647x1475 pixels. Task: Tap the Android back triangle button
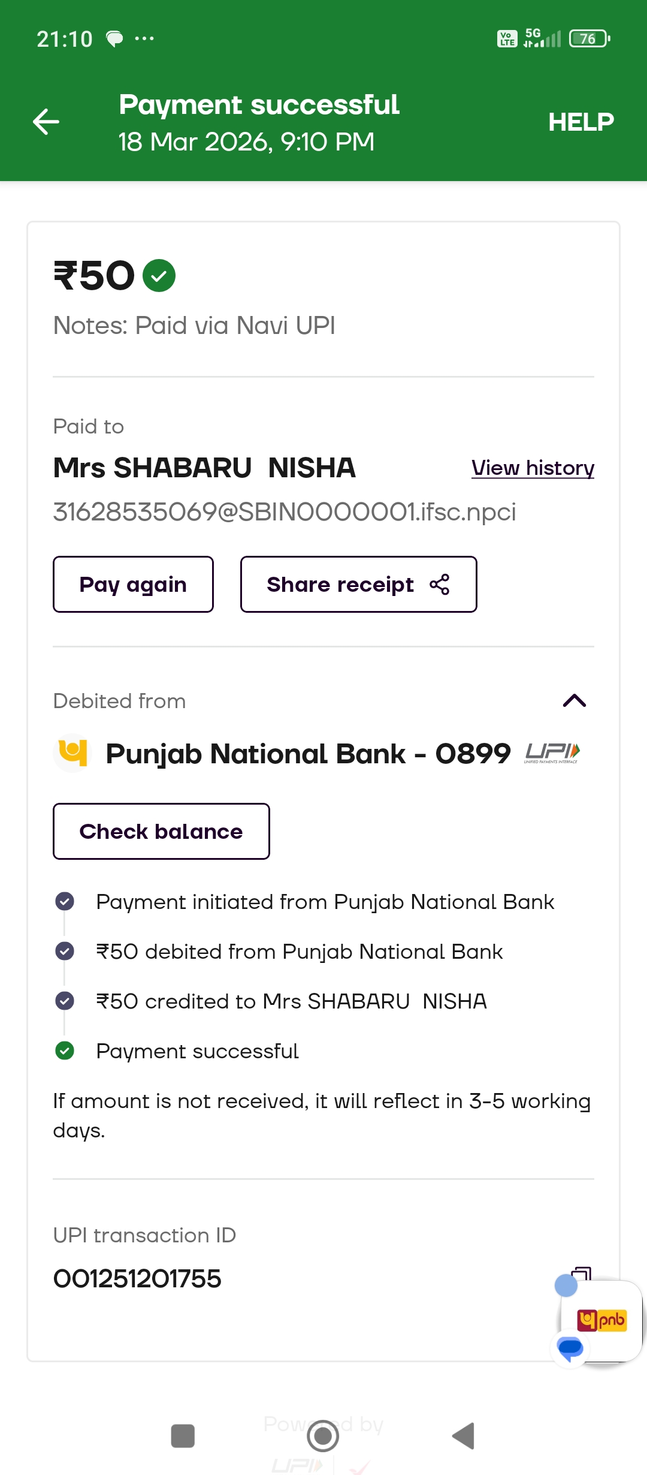463,1436
